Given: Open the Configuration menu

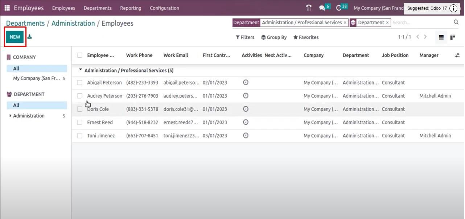Looking at the screenshot, I should pyautogui.click(x=164, y=8).
